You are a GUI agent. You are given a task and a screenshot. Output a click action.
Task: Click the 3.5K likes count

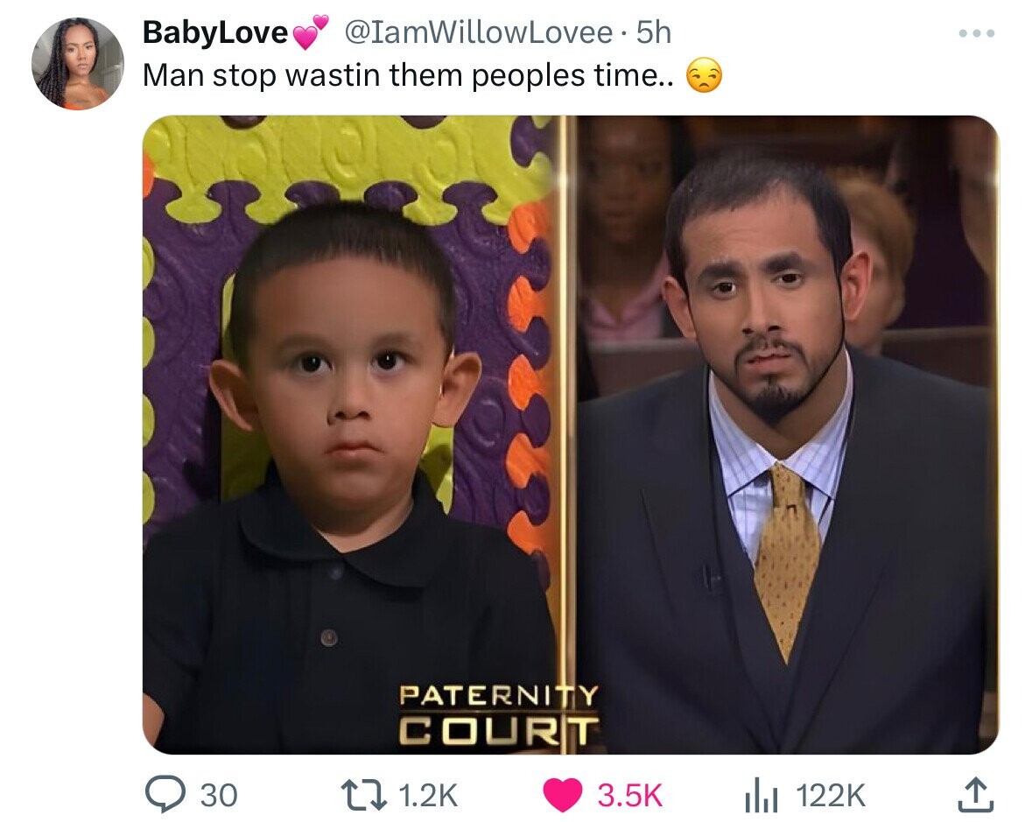629,795
